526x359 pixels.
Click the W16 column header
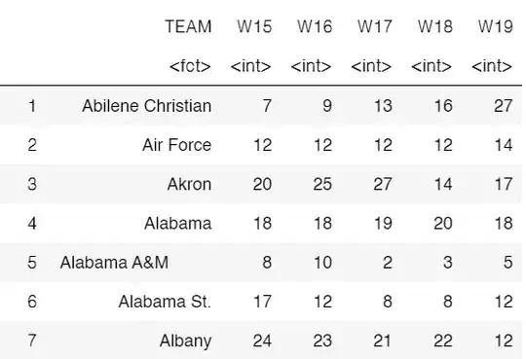pyautogui.click(x=315, y=26)
